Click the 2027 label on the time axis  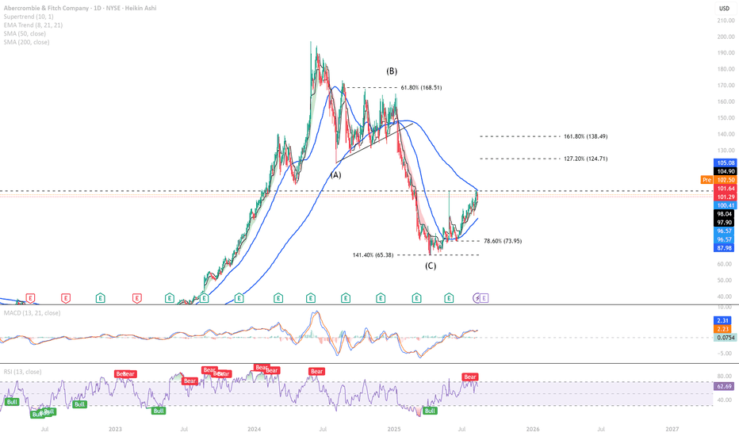pyautogui.click(x=672, y=429)
